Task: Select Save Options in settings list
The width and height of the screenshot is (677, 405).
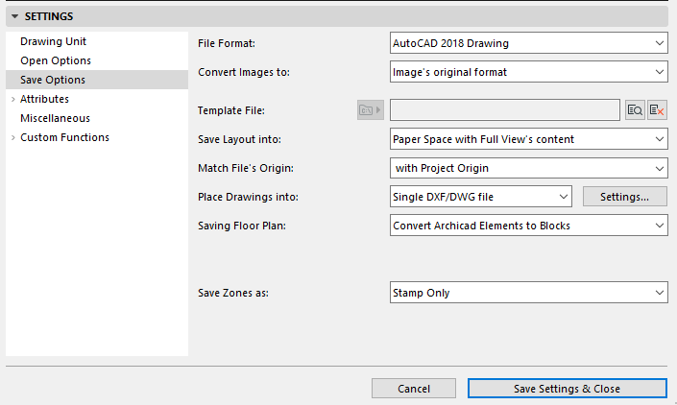Action: click(53, 80)
